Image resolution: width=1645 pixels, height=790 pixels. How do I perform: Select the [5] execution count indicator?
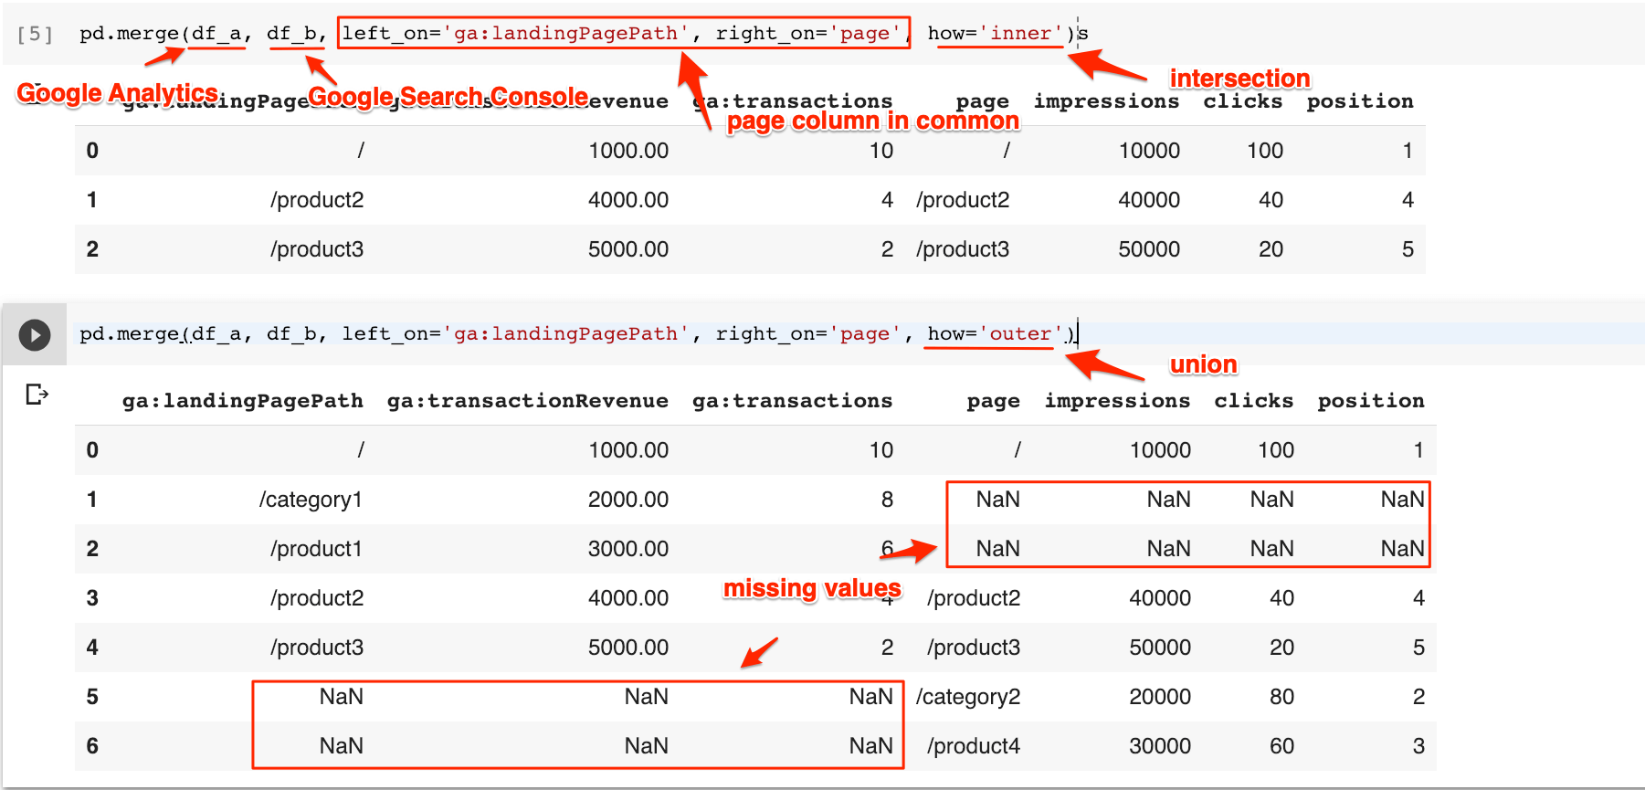point(35,34)
